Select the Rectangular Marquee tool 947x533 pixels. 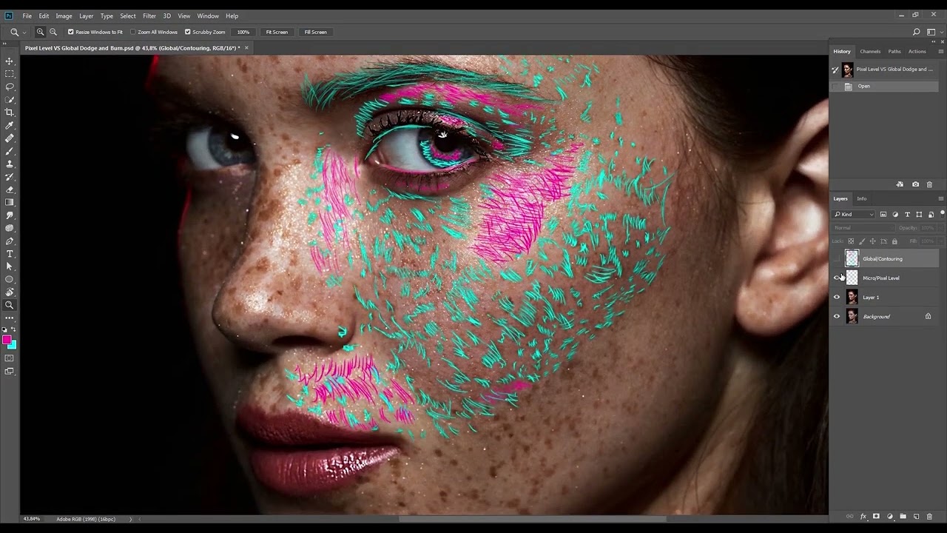tap(10, 74)
